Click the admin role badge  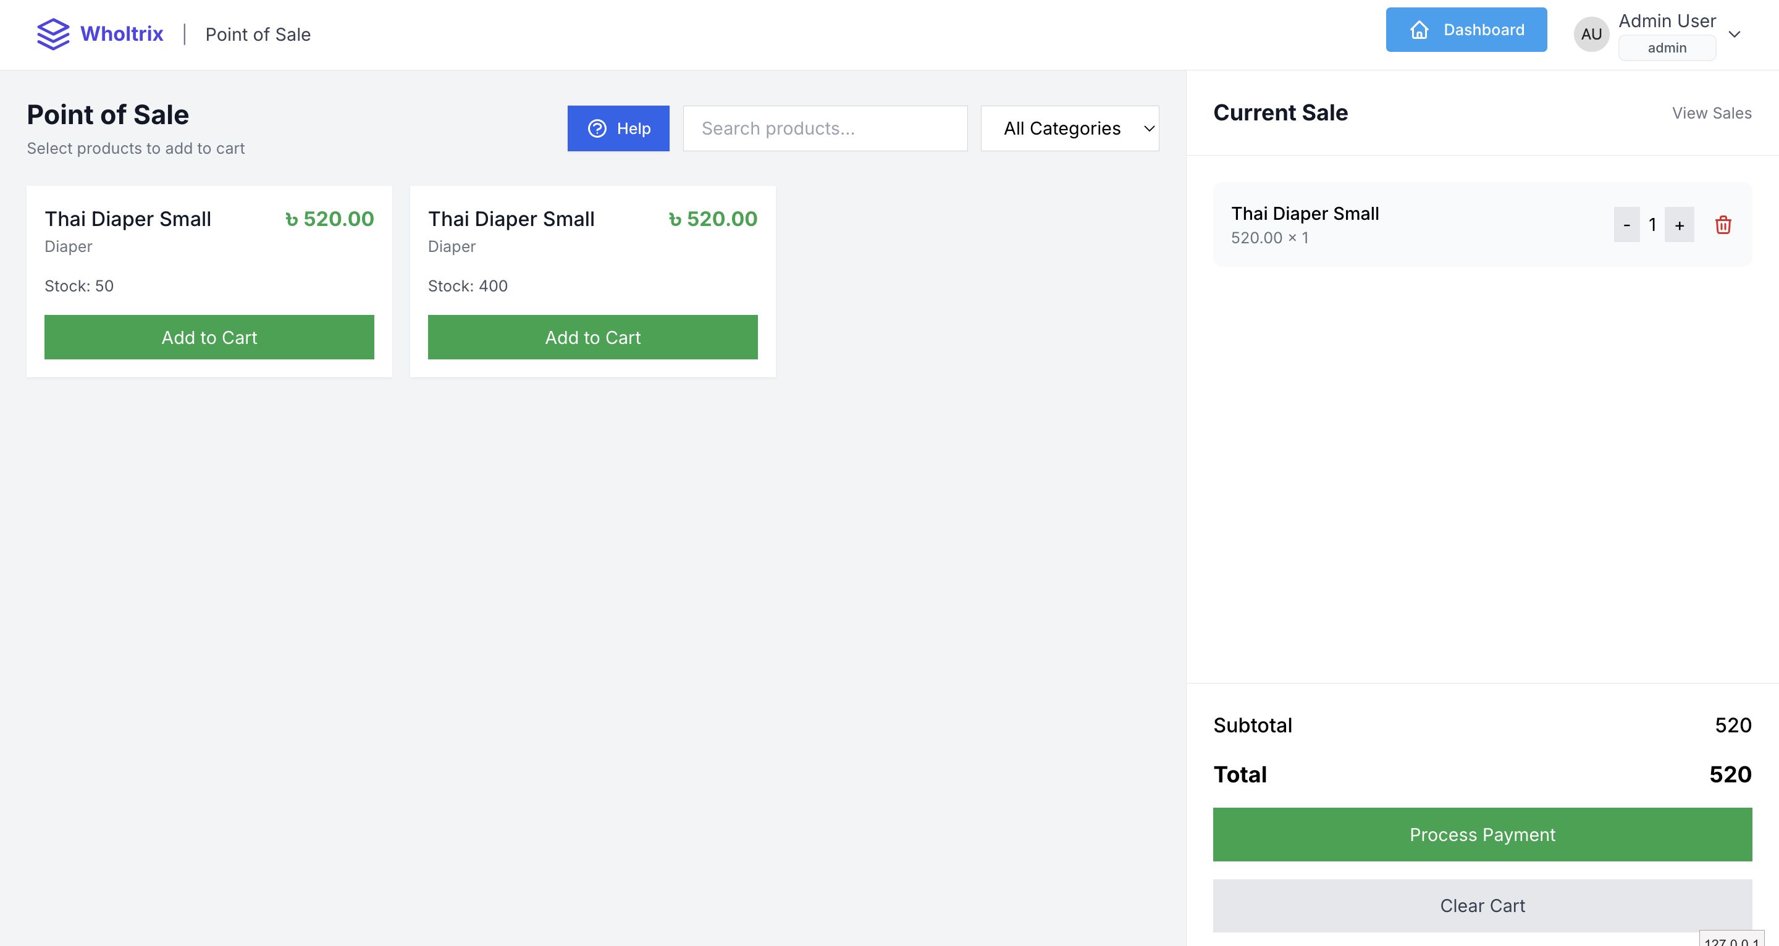click(x=1667, y=48)
